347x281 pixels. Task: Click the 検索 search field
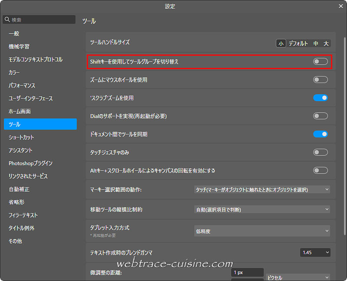(x=42, y=20)
